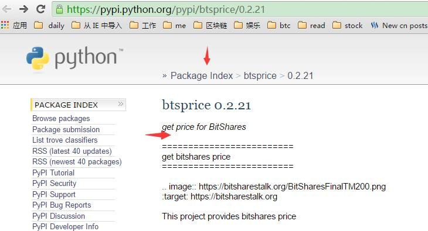The image size is (428, 231).
Task: Click the browser forward arrow
Action: coord(24,9)
